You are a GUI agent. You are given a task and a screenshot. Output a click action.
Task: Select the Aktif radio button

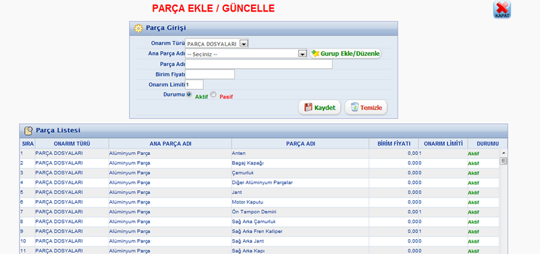tap(189, 94)
